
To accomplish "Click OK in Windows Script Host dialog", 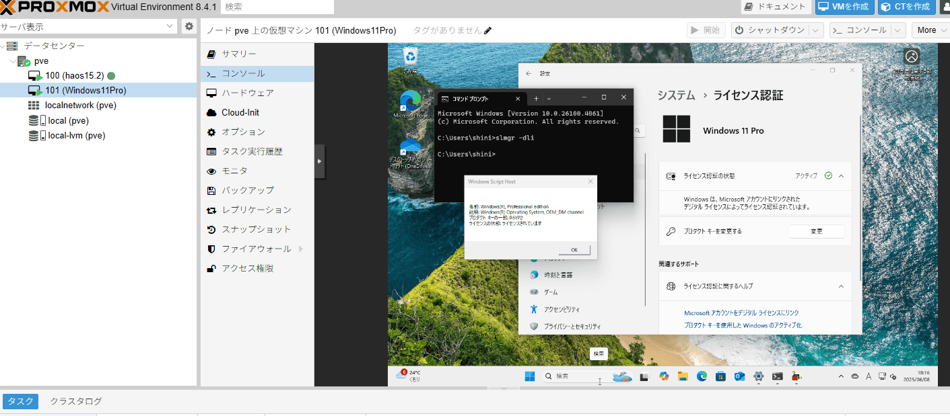I will coord(574,249).
